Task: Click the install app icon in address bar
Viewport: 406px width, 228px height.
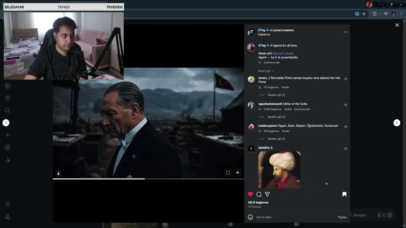Action: pyautogui.click(x=357, y=14)
